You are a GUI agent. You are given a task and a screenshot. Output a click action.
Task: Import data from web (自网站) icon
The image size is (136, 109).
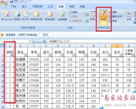17,14
